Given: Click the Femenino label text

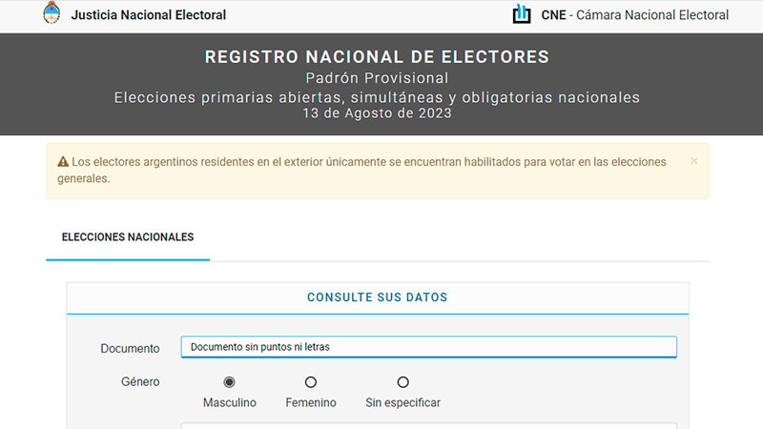Looking at the screenshot, I should (x=311, y=403).
